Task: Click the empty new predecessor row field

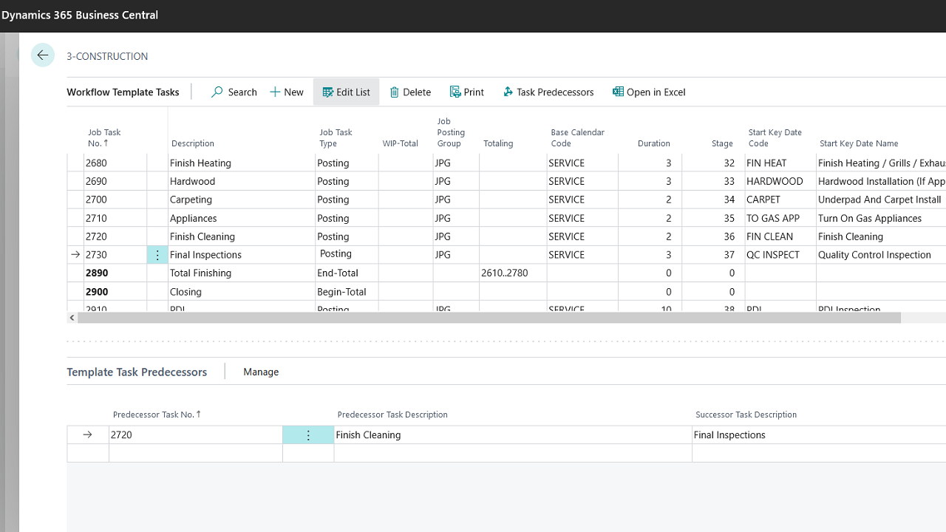Action: click(x=196, y=453)
